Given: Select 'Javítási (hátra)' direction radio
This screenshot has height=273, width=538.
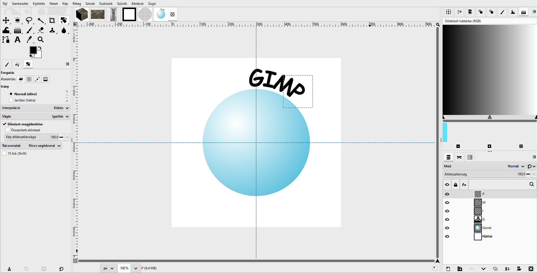Looking at the screenshot, I should (x=11, y=100).
